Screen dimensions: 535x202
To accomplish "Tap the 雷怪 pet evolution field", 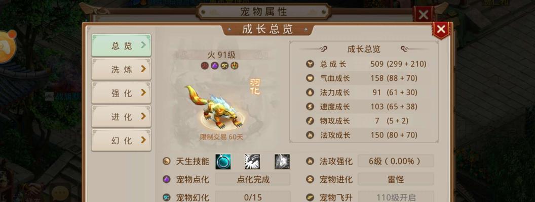I will pyautogui.click(x=396, y=179).
